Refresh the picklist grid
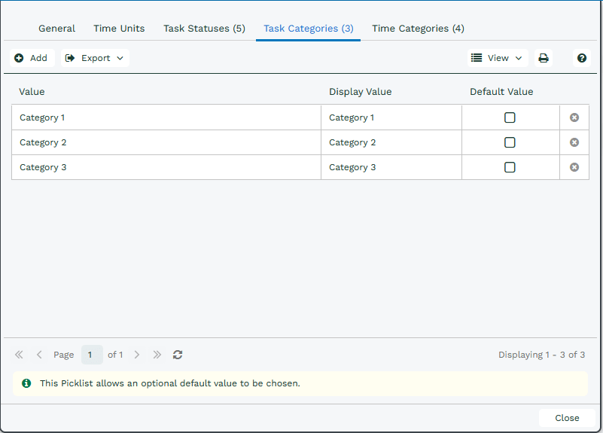 177,355
